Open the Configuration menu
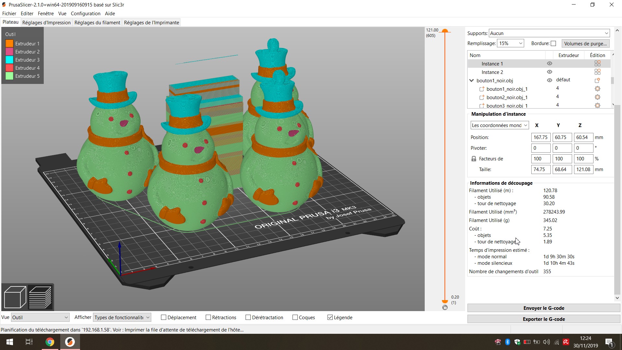The height and width of the screenshot is (350, 622). pos(86,14)
